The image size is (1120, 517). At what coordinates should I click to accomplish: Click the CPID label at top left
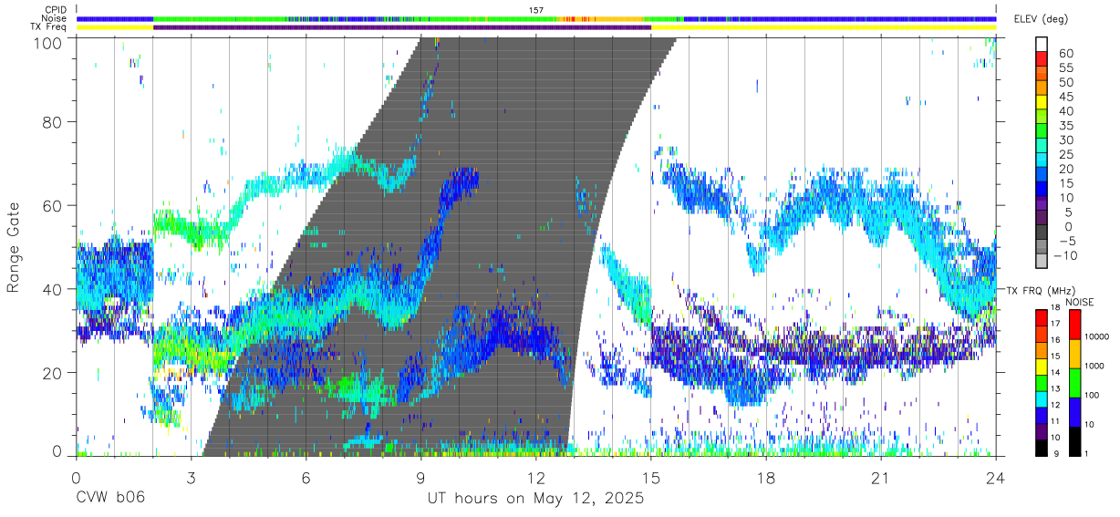(54, 9)
